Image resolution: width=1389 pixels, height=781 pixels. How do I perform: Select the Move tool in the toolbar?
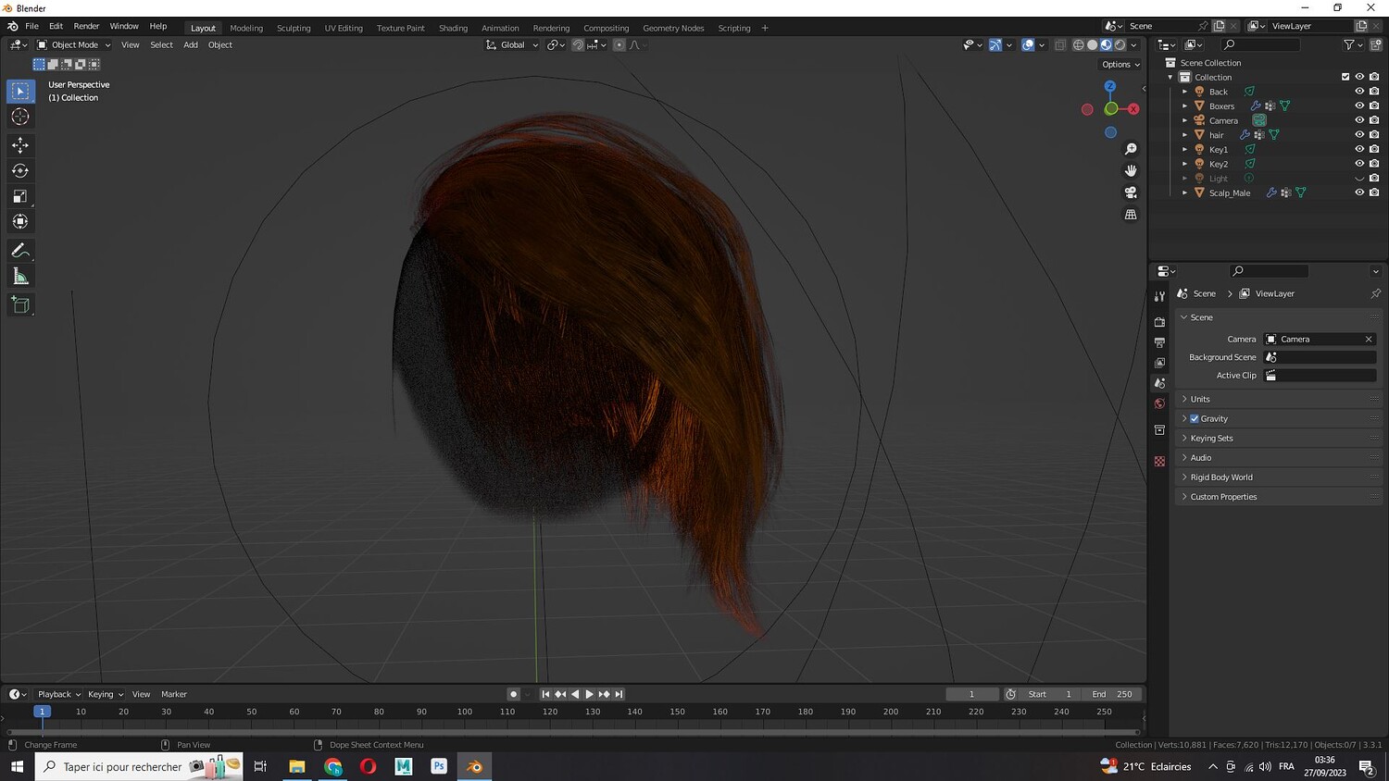tap(20, 145)
